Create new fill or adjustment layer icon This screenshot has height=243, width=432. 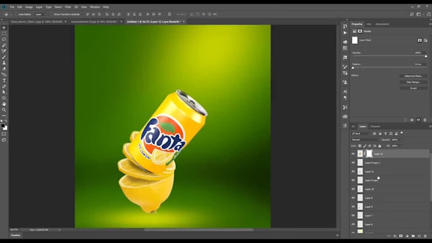tap(407, 236)
